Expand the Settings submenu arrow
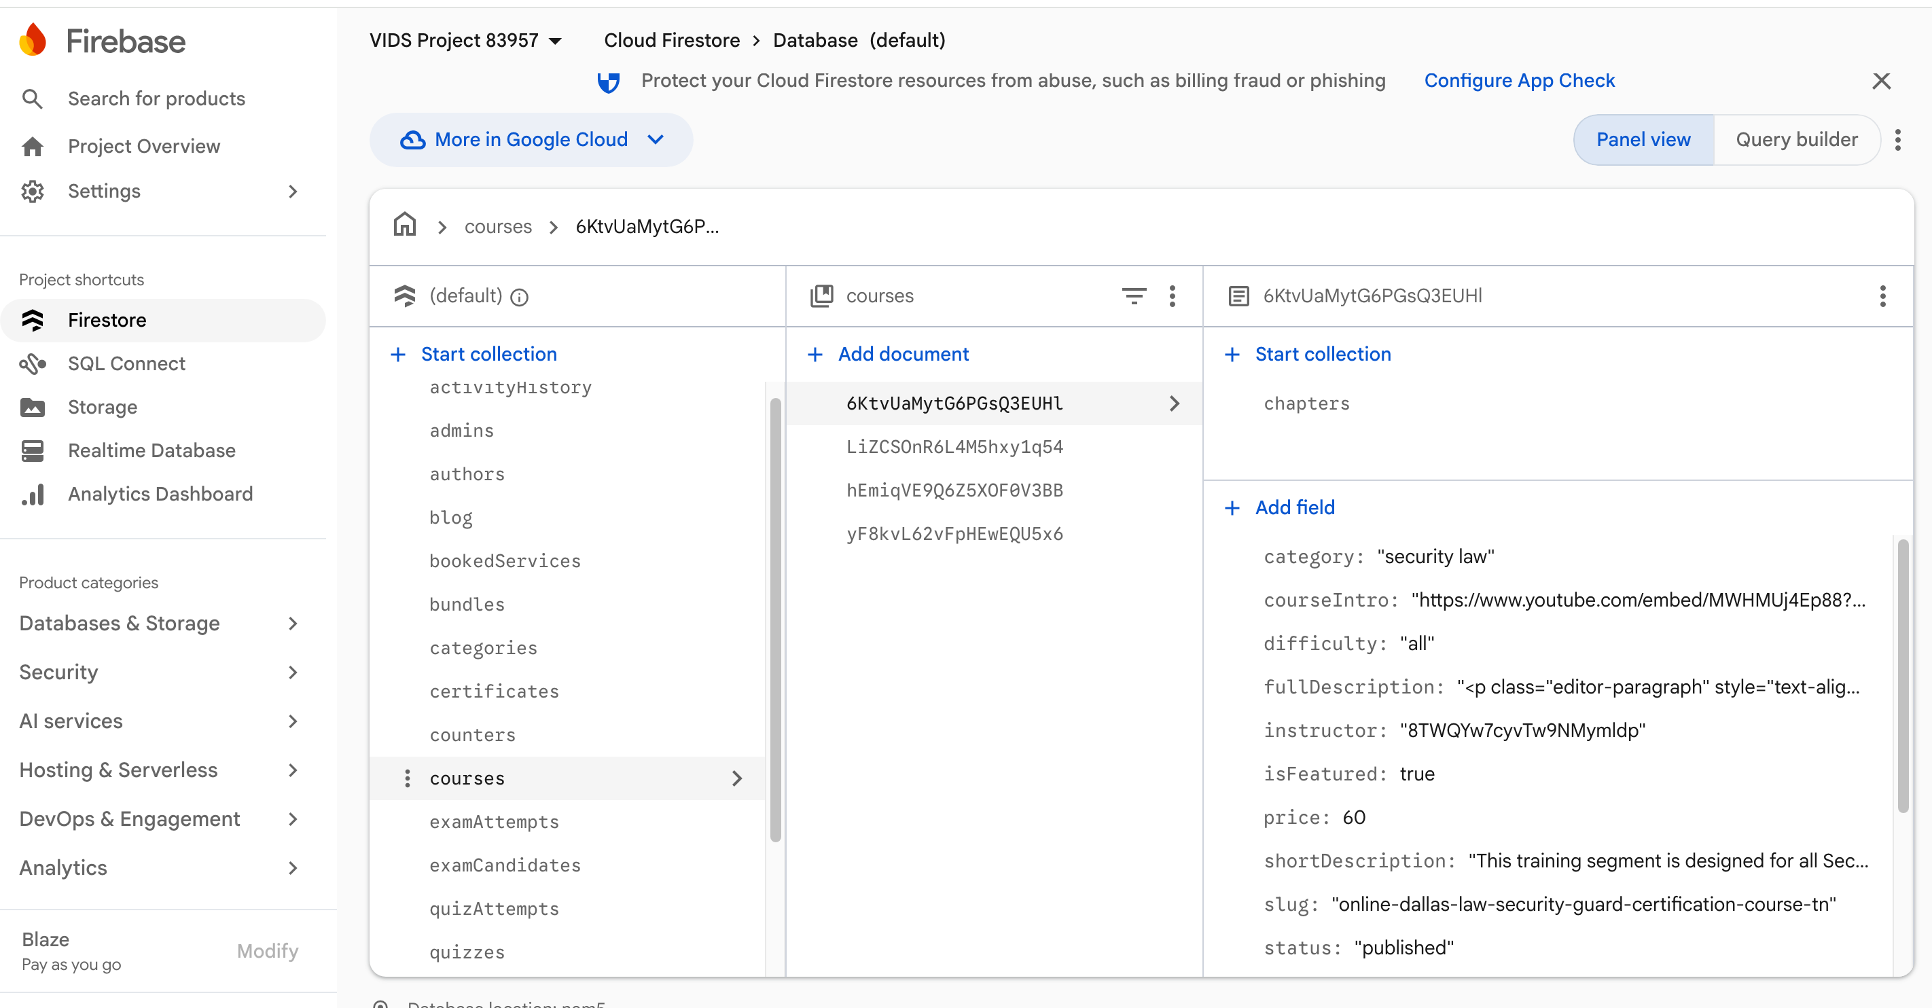The width and height of the screenshot is (1932, 1008). [293, 192]
